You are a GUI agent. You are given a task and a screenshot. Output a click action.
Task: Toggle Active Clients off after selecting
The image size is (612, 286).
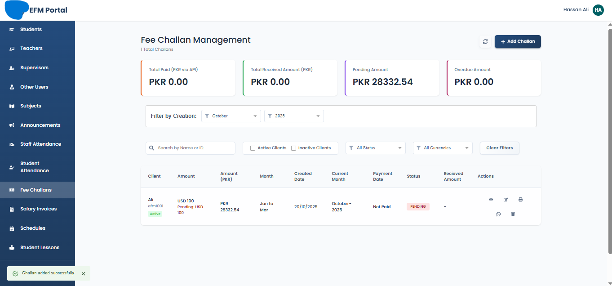tap(253, 147)
